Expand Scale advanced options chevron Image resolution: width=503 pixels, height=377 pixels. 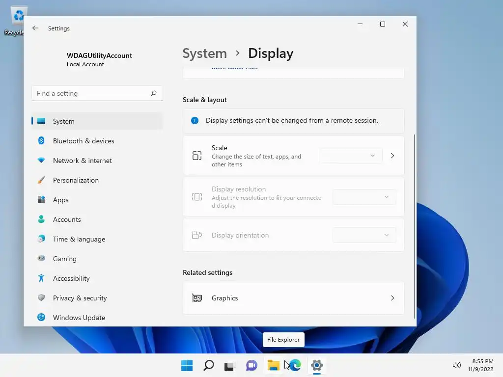coord(392,156)
